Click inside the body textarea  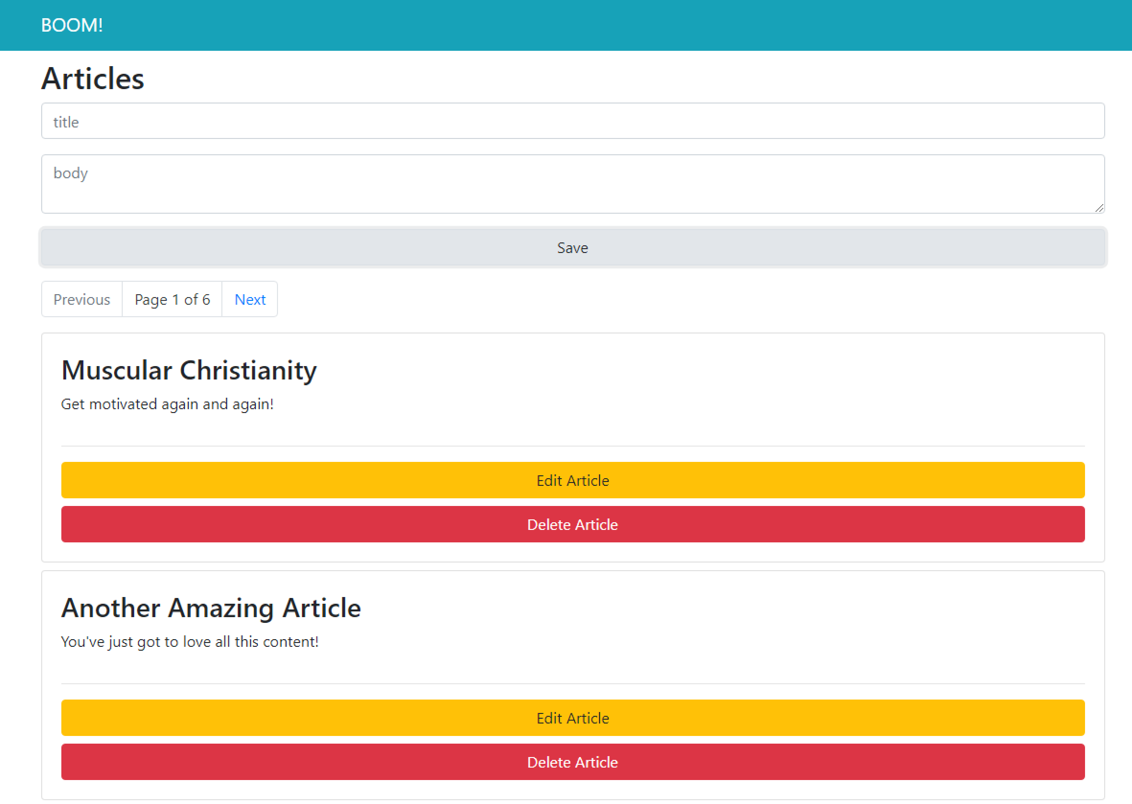click(572, 184)
